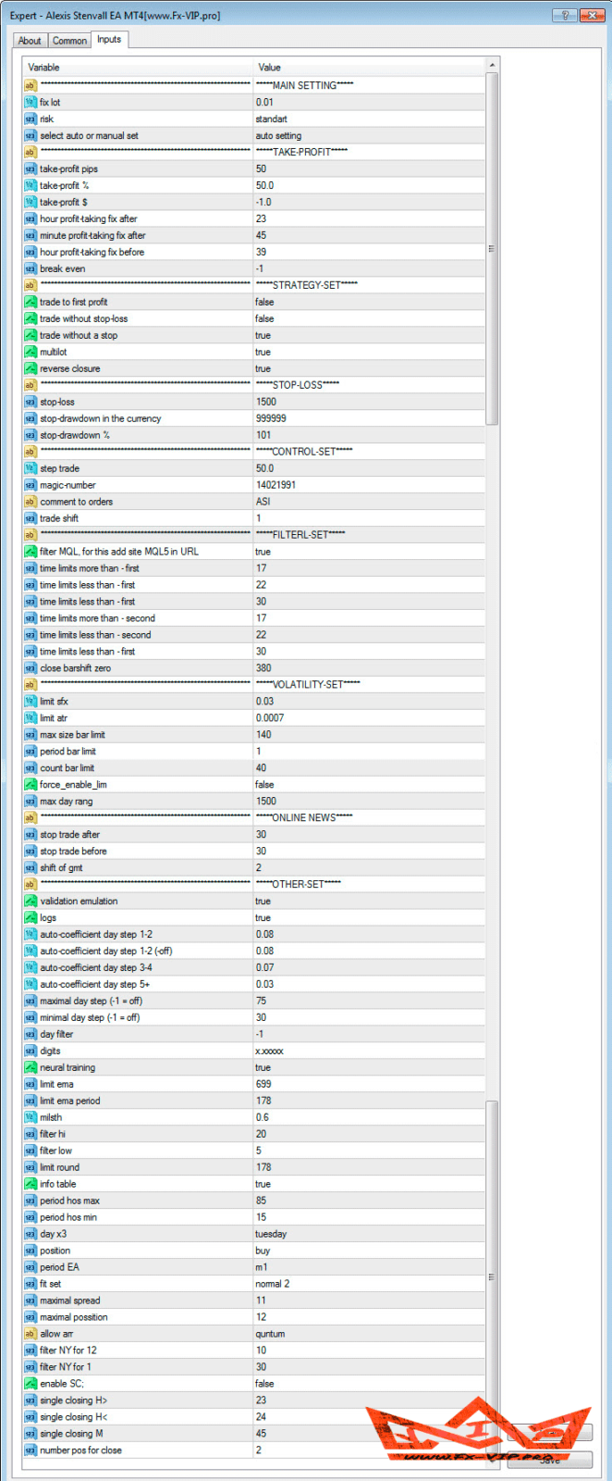
Task: Click the icon next to 'fix lot'
Action: click(31, 103)
